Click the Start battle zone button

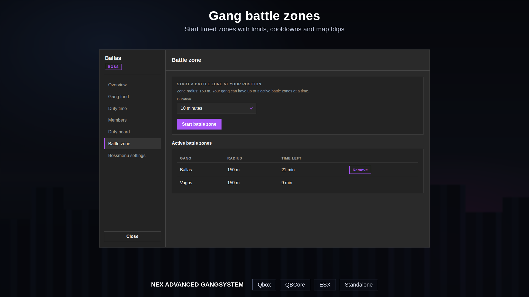199,124
